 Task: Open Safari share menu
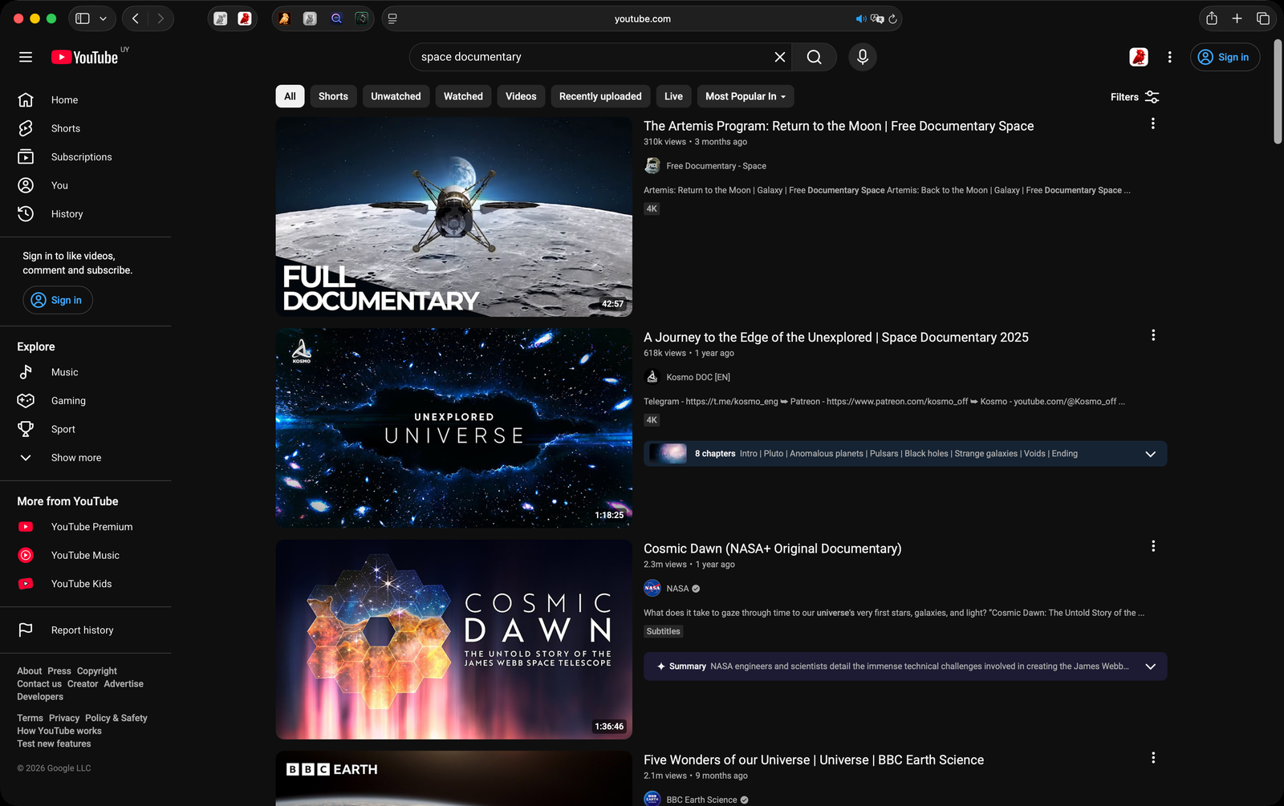point(1212,18)
